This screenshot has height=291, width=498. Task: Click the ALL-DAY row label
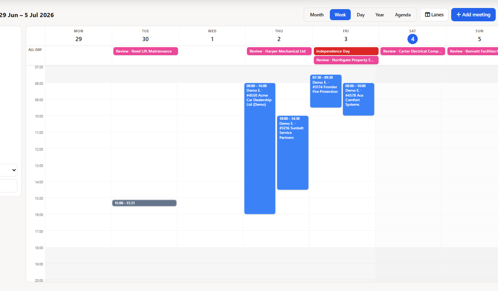point(35,50)
